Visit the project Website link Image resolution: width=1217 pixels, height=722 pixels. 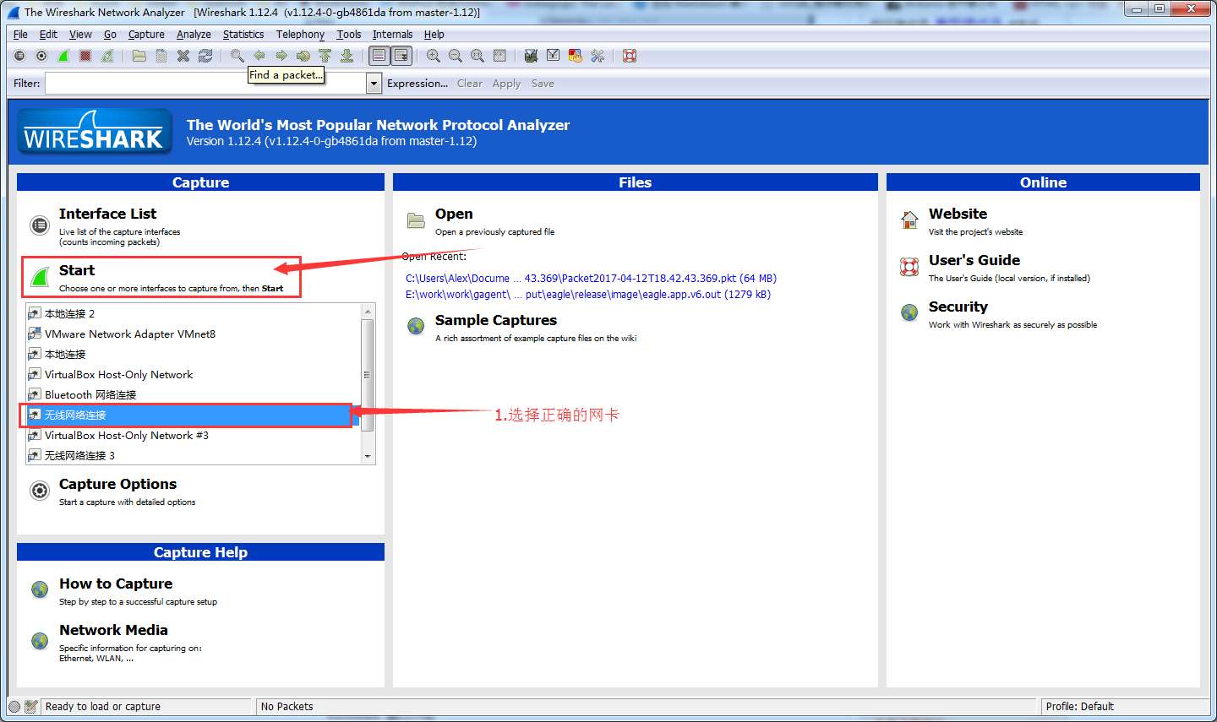[958, 214]
